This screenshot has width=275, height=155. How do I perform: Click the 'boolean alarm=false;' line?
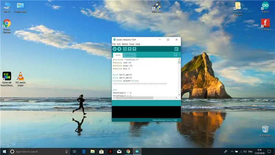pyautogui.click(x=126, y=81)
